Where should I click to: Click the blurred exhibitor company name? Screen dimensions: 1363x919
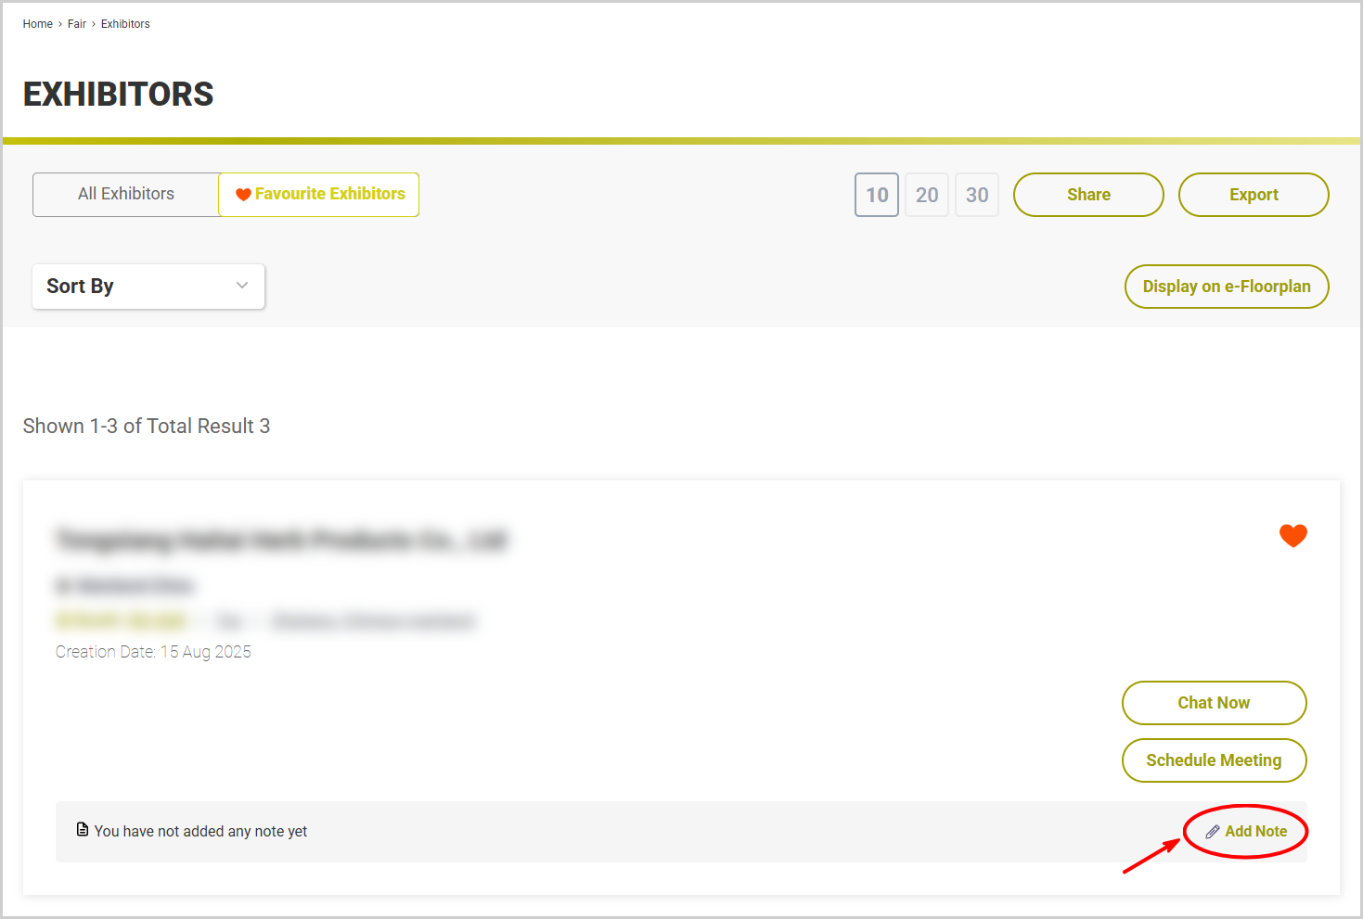tap(282, 540)
